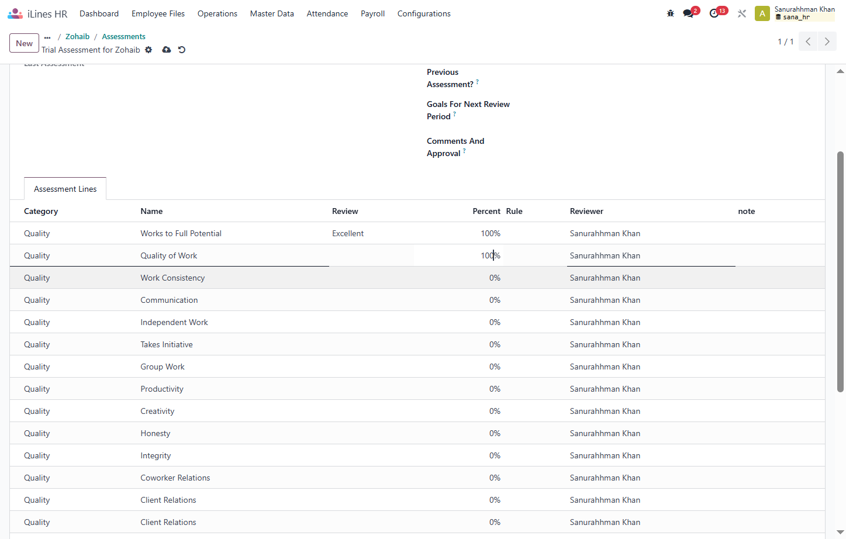Discard changes with the undo icon
Image resolution: width=846 pixels, height=539 pixels.
[182, 50]
